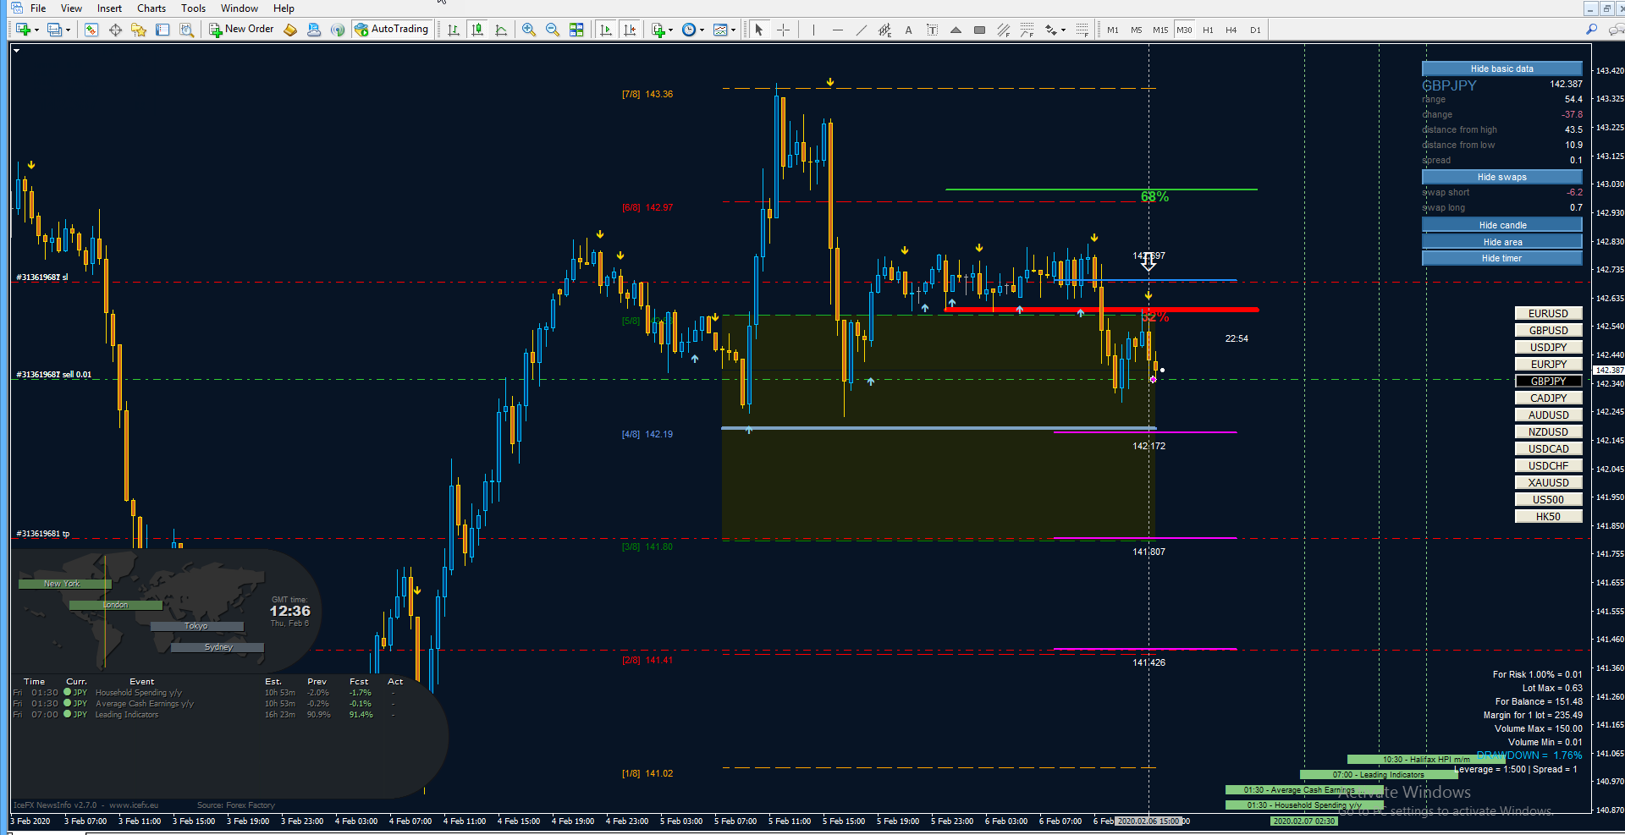Image resolution: width=1625 pixels, height=835 pixels.
Task: Click the Hide basic data button
Action: coord(1502,69)
